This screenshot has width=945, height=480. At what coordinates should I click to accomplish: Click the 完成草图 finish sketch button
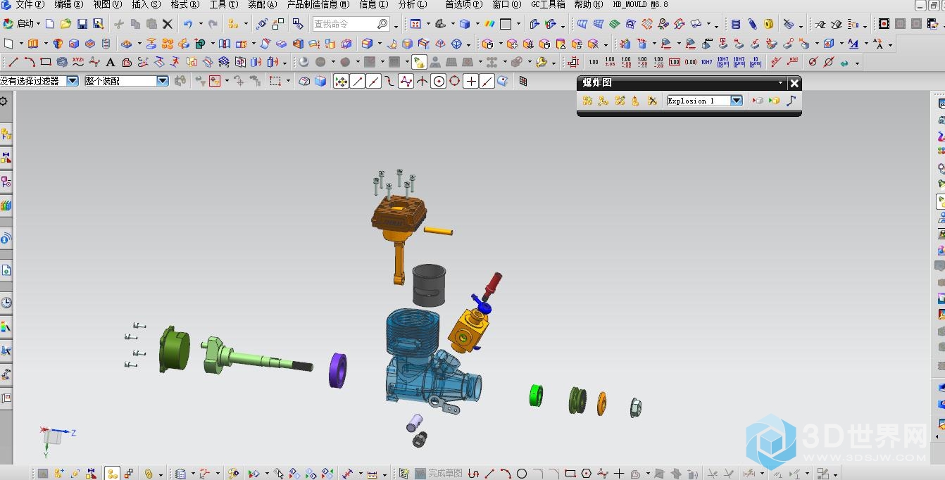(x=439, y=474)
